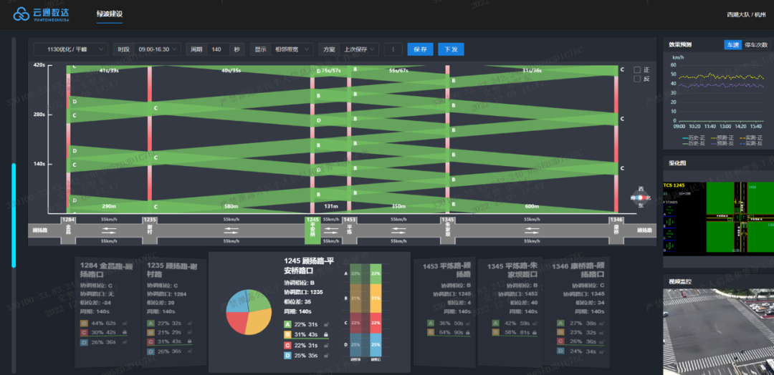Select 1284 金昌 intersection on road map

pyautogui.click(x=68, y=230)
